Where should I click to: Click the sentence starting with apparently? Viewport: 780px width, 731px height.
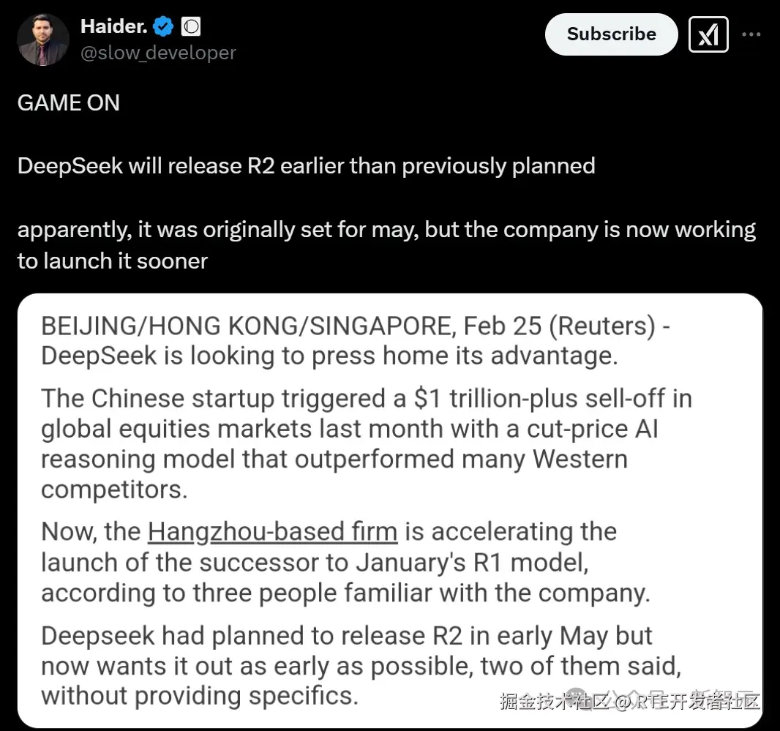386,245
